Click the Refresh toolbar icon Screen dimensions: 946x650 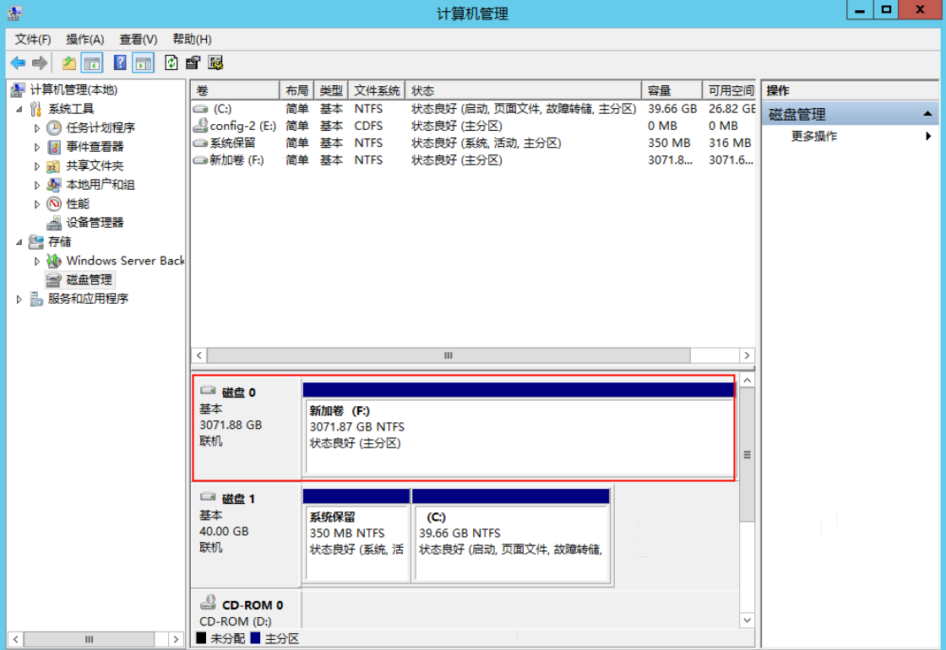[171, 62]
